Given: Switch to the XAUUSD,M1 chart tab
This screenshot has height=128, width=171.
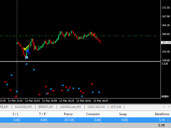Looking at the screenshot, I should click(x=23, y=107).
